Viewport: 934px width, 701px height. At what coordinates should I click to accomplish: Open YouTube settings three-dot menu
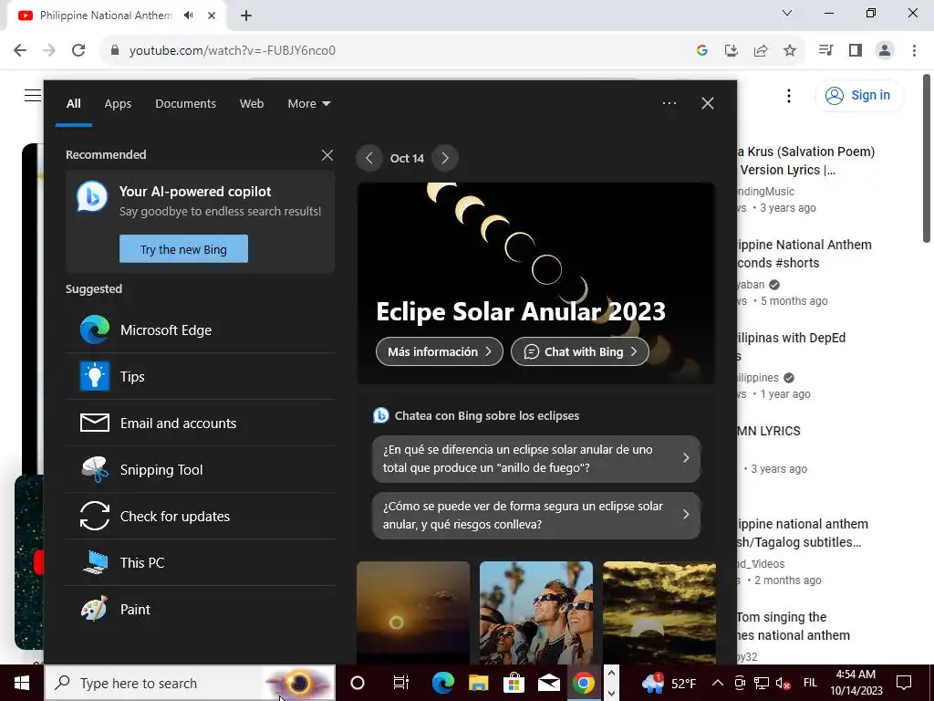tap(789, 95)
